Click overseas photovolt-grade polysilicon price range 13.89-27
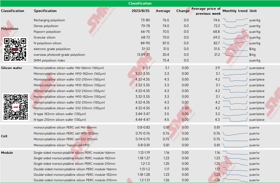 (x=143, y=55)
